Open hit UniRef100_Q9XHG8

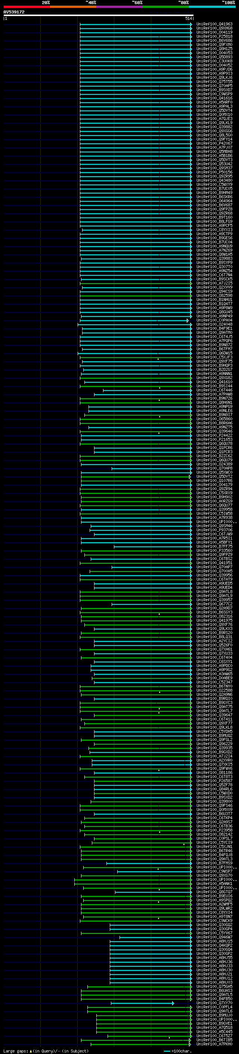pyautogui.click(x=214, y=28)
